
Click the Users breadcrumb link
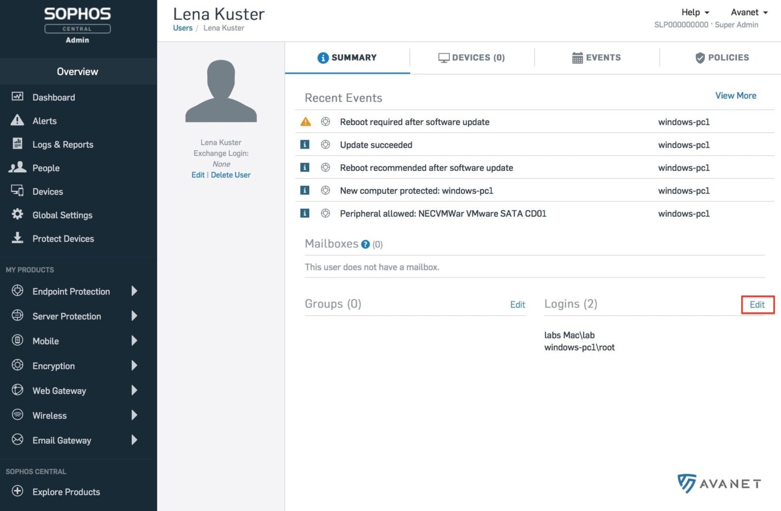[183, 28]
